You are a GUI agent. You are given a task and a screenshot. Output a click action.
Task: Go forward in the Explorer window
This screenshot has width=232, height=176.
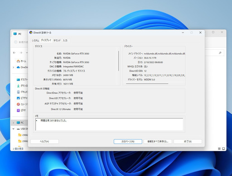coord(21,52)
